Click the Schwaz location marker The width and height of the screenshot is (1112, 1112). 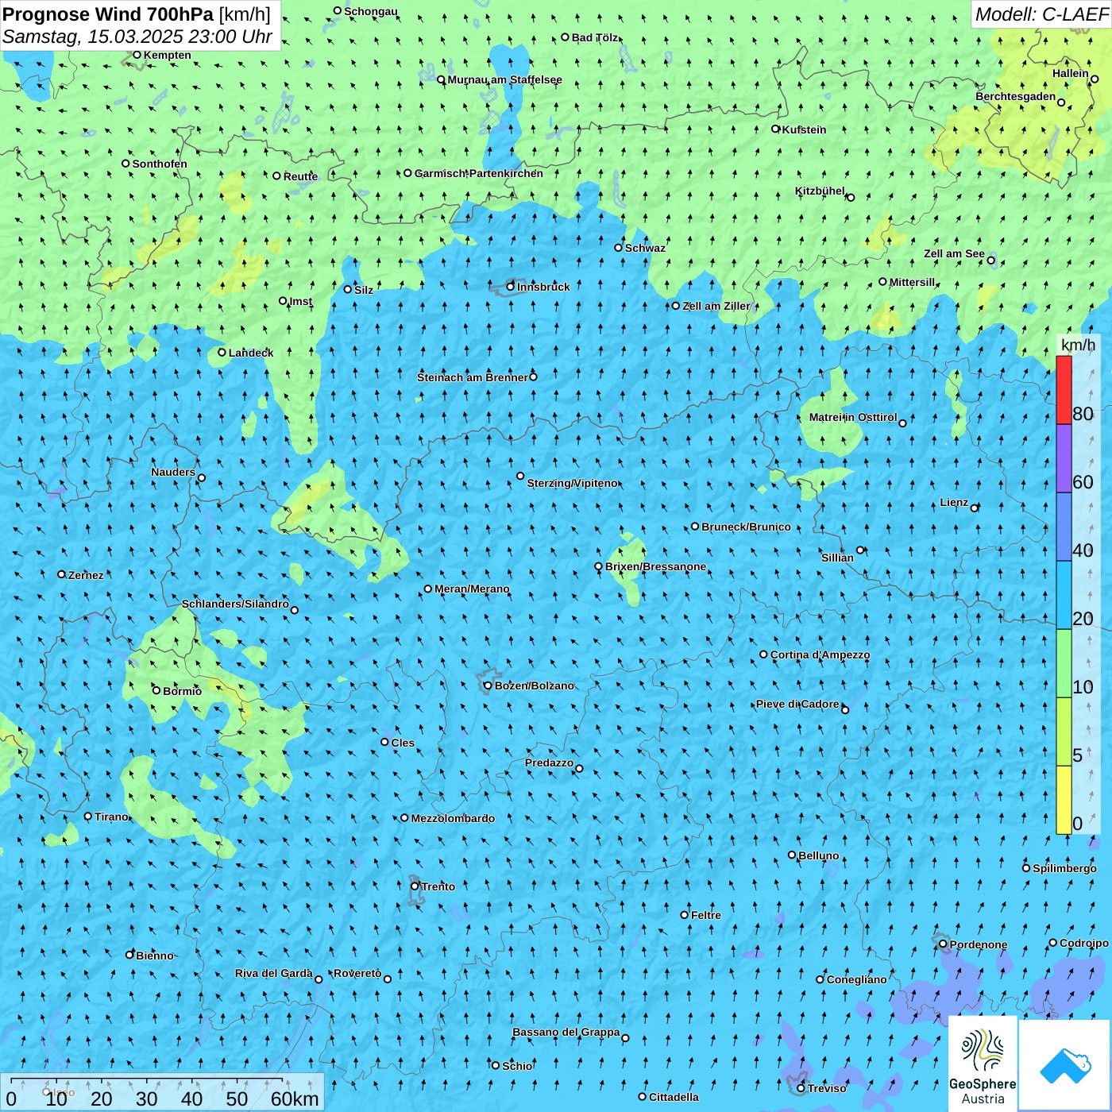[619, 248]
